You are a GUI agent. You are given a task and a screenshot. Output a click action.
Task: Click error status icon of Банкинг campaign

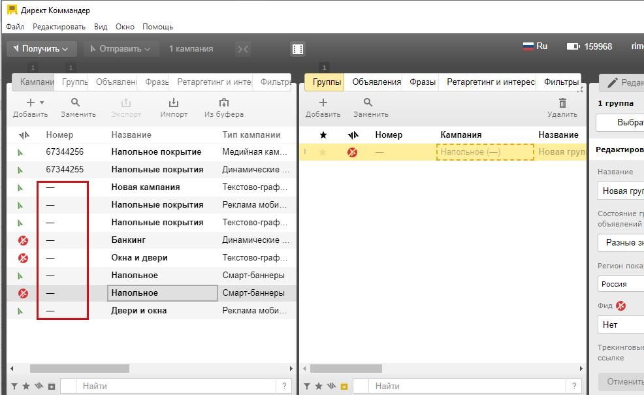(x=24, y=240)
